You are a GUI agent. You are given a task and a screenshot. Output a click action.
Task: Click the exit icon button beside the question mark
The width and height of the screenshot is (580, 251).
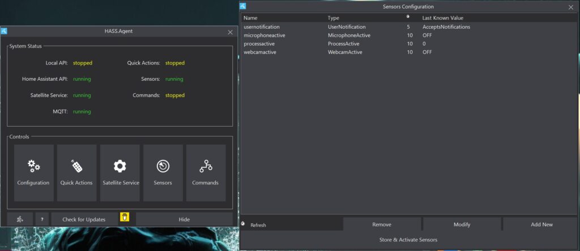(20, 219)
